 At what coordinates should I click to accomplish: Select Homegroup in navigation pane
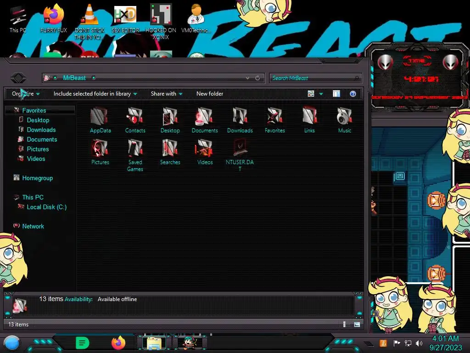37,178
